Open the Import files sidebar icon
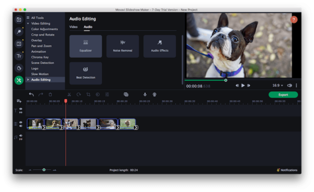The width and height of the screenshot is (314, 192). tap(19, 19)
